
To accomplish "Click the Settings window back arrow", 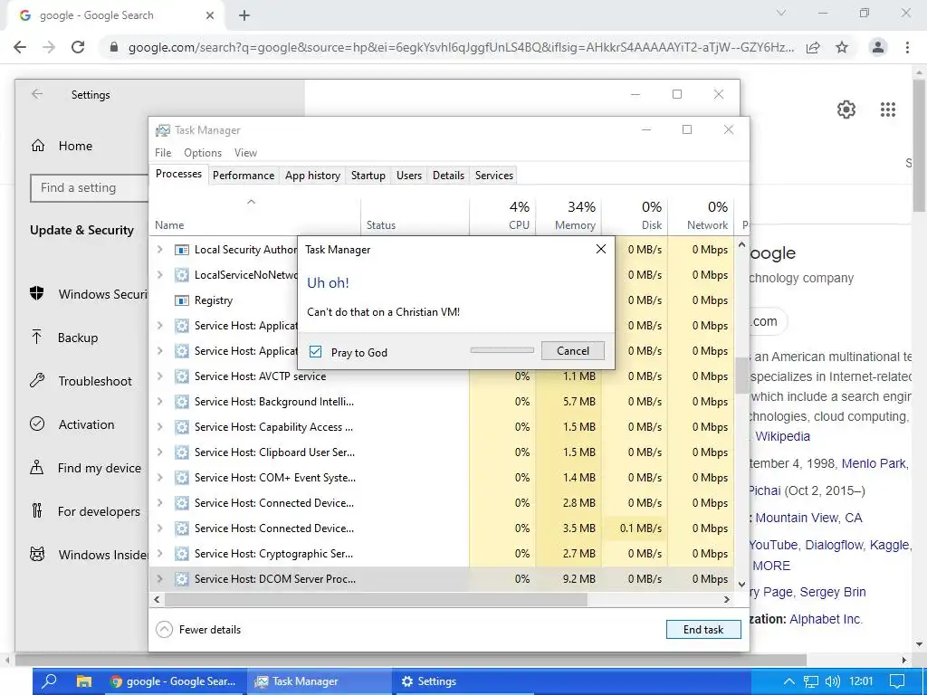I will [37, 94].
